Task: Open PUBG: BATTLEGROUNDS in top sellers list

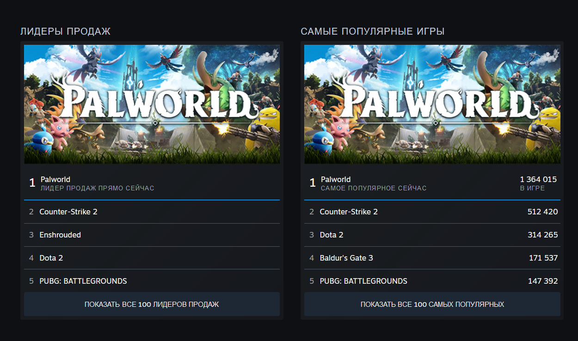Action: (152, 281)
